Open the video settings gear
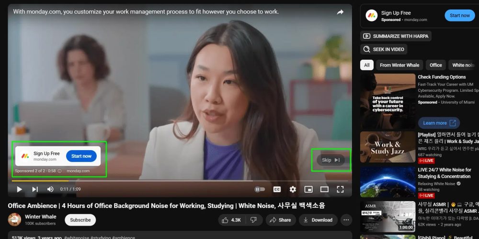 [x=293, y=189]
